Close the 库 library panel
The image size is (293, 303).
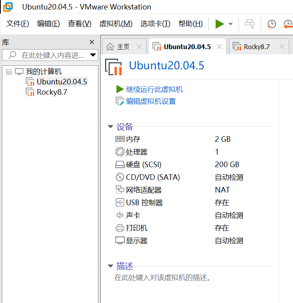tap(92, 42)
